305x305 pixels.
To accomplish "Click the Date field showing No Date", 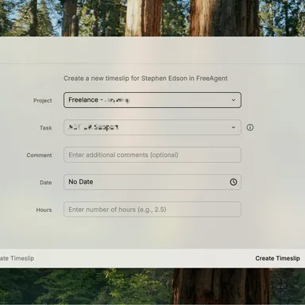I will pos(152,182).
